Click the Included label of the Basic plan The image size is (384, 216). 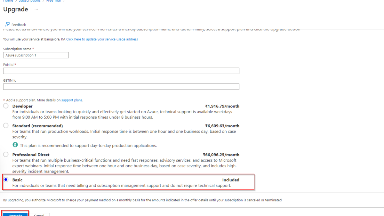click(x=231, y=180)
